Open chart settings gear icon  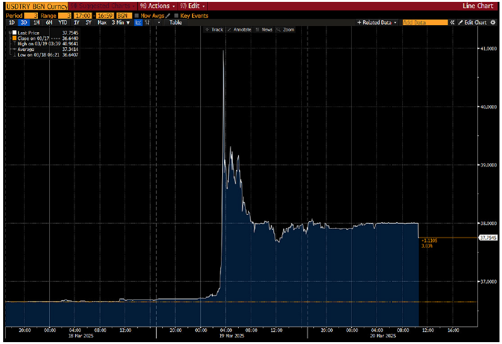493,22
